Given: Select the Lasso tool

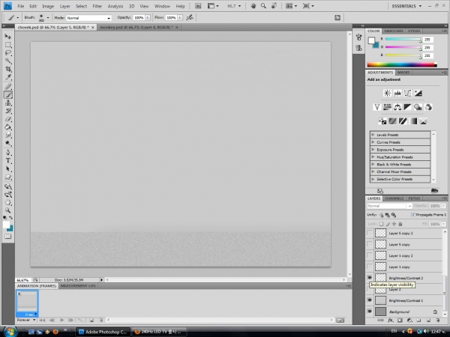Looking at the screenshot, I should (8, 52).
